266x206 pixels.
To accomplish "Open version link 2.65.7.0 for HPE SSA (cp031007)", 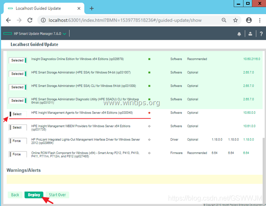I will 248,73.
